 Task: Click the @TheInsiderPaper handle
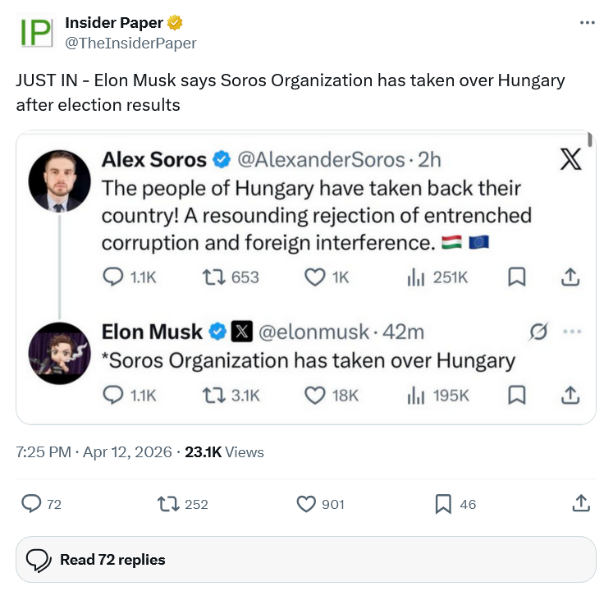(x=130, y=43)
